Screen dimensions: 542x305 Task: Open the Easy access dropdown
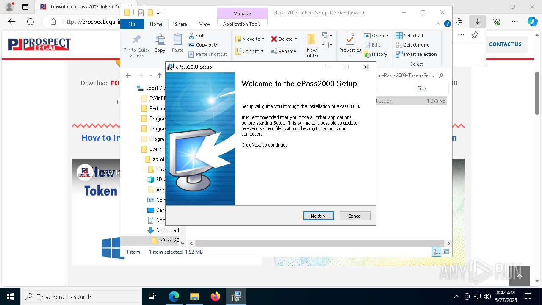(x=326, y=45)
